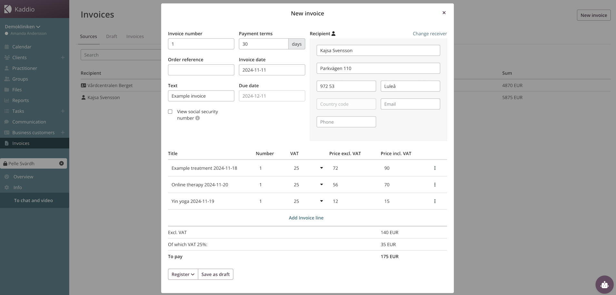Click the Due date field

pos(272,96)
